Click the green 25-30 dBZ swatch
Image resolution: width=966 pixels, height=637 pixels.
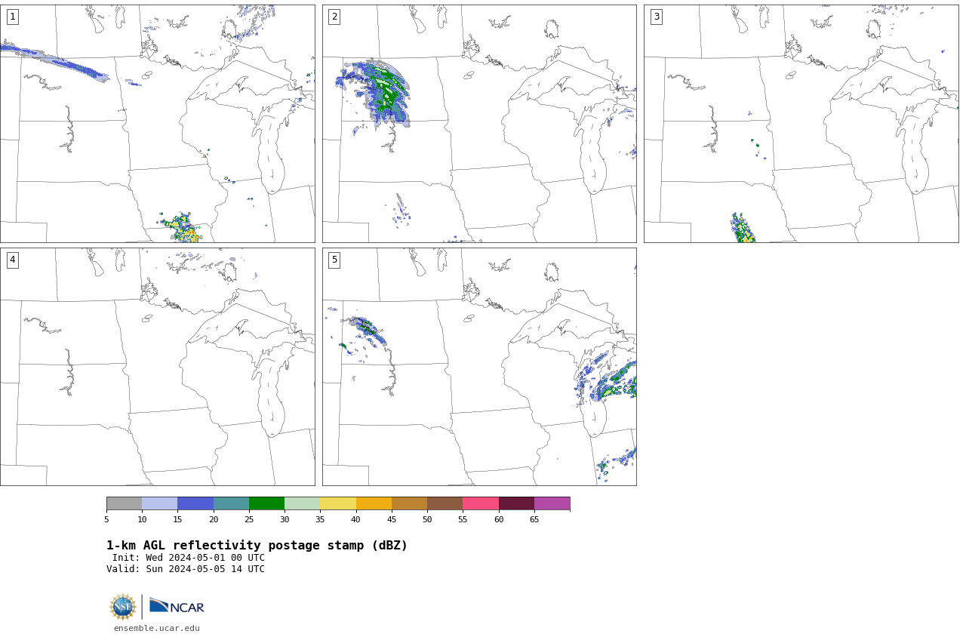coord(266,503)
